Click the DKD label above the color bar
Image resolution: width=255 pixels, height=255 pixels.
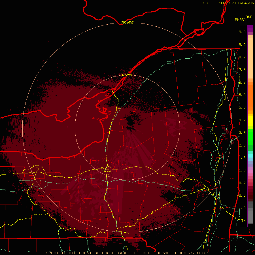(249, 17)
